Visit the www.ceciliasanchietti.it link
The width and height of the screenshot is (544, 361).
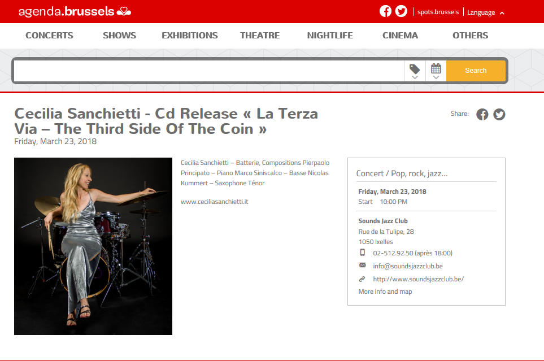tap(215, 202)
